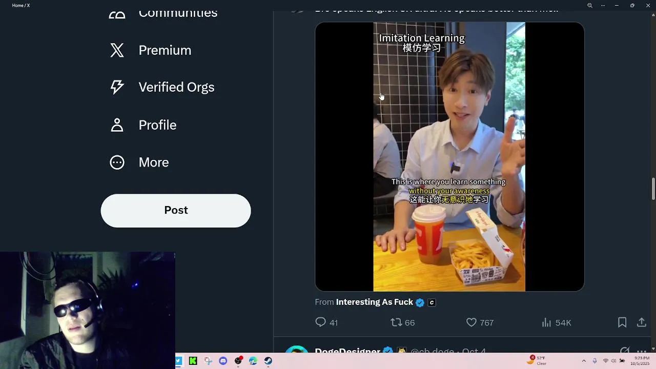This screenshot has width=656, height=369.
Task: Go to Verified Orgs
Action: pyautogui.click(x=176, y=87)
